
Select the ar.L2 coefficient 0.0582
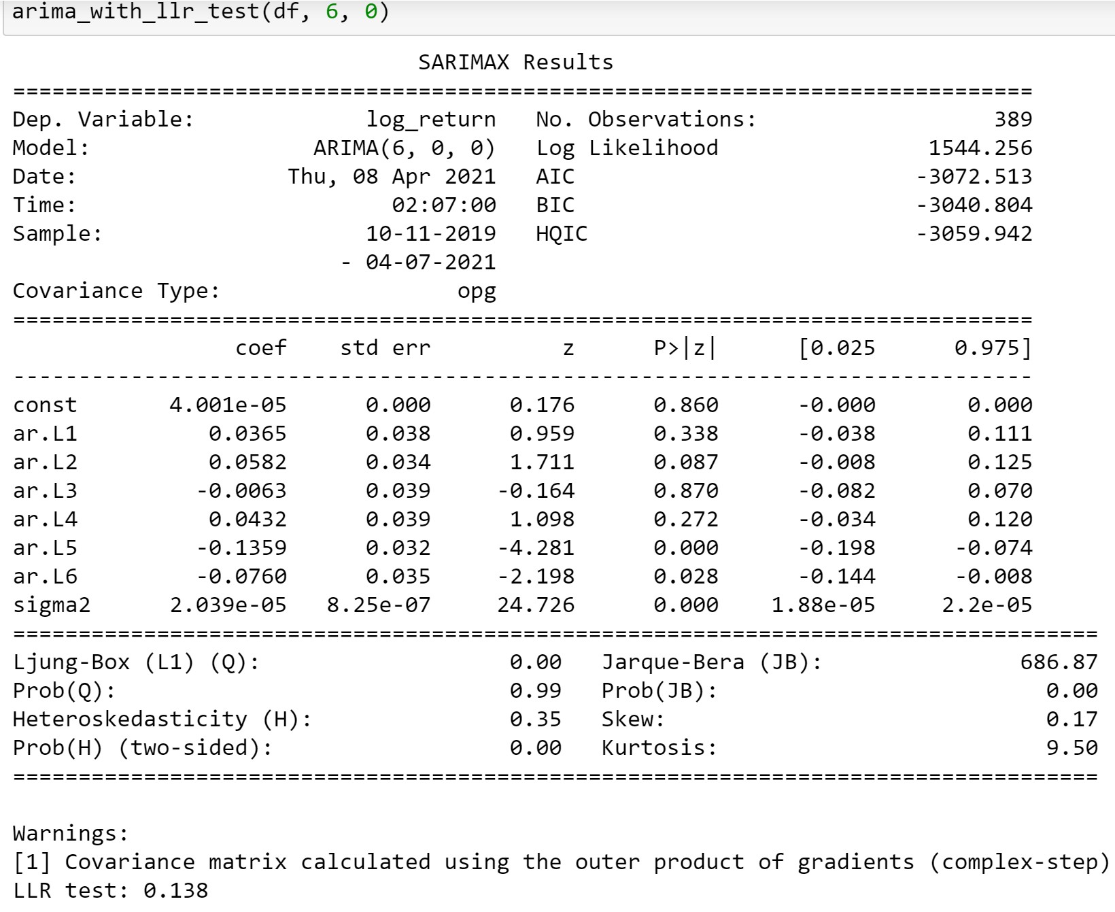pyautogui.click(x=248, y=462)
